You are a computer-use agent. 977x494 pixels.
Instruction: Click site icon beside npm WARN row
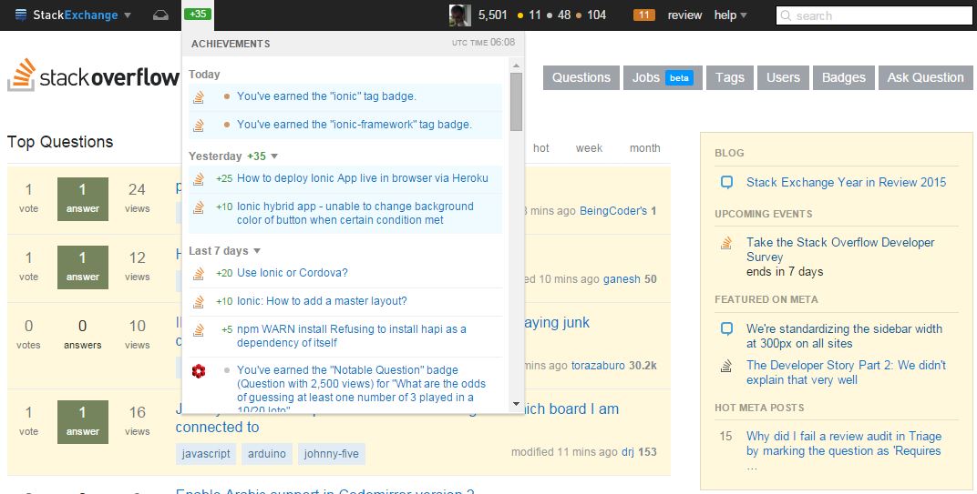pyautogui.click(x=199, y=329)
